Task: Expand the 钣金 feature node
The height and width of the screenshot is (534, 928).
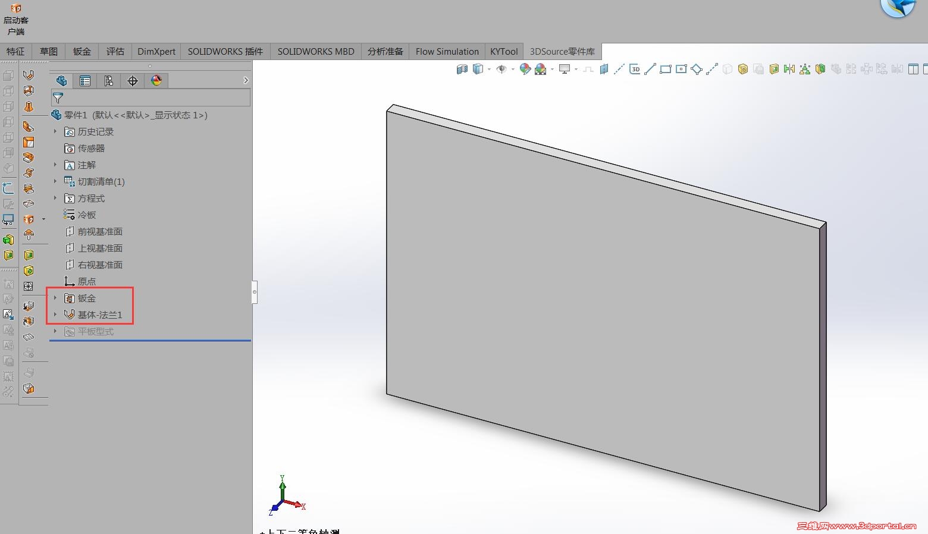Action: [55, 298]
